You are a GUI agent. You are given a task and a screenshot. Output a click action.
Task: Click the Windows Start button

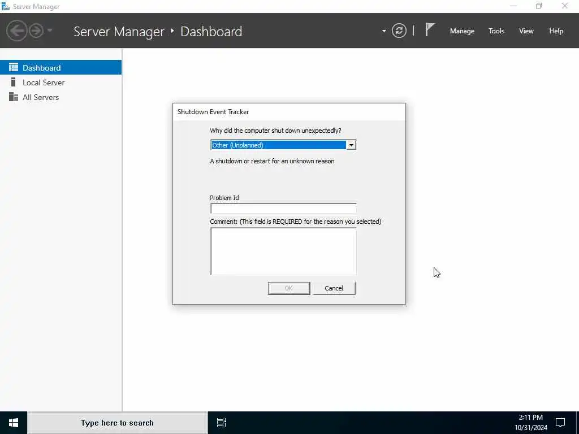[x=14, y=423]
